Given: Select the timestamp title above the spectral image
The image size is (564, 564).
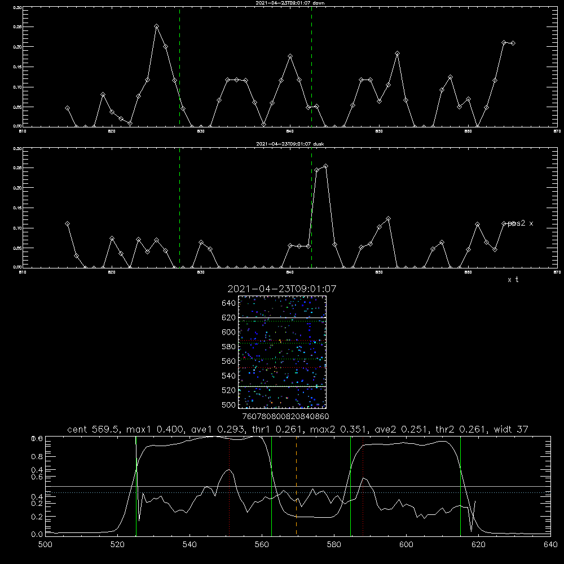Looking at the screenshot, I should tap(282, 289).
